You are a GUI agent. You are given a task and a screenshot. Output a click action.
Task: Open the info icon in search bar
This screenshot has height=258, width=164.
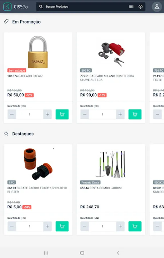141,7
